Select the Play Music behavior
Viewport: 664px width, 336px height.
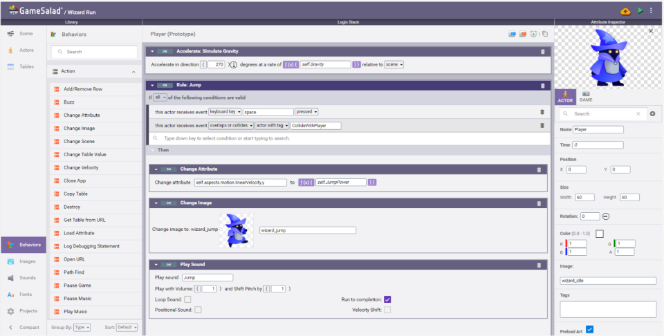pyautogui.click(x=95, y=312)
